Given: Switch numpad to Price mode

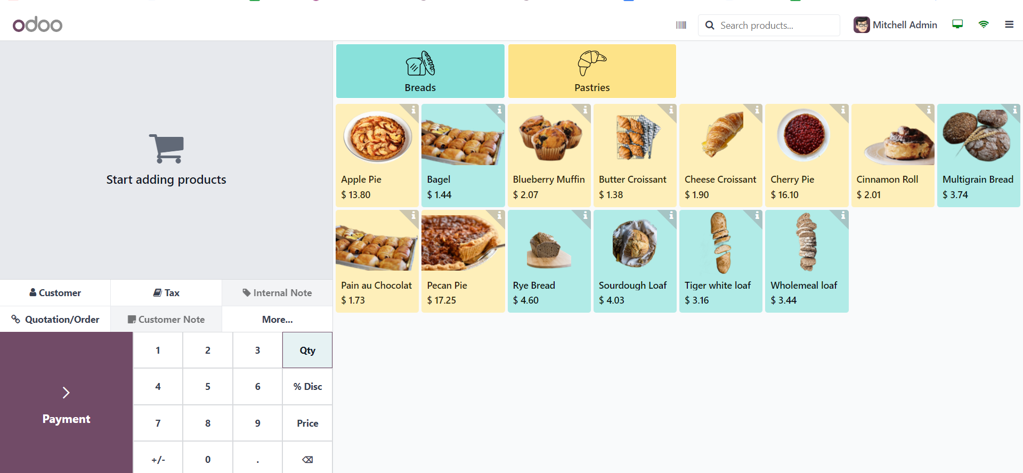Looking at the screenshot, I should coord(307,423).
